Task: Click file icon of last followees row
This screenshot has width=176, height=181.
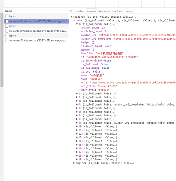Action: point(7,41)
